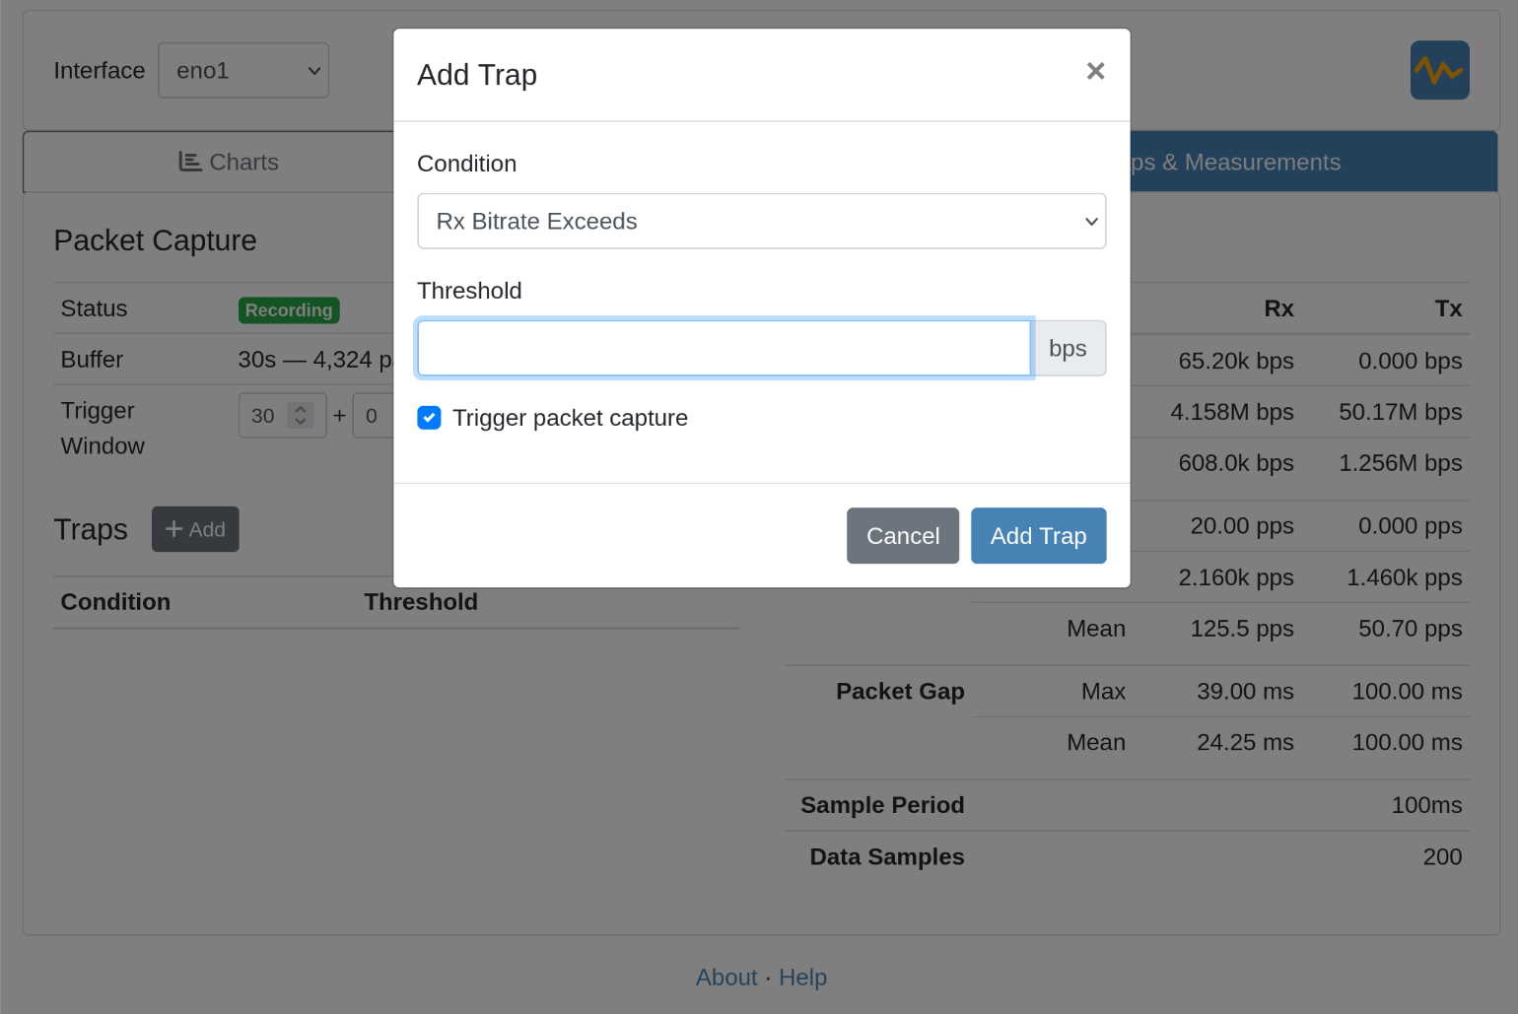Image resolution: width=1518 pixels, height=1014 pixels.
Task: Expand the Interface eno1 selector
Action: pos(243,70)
